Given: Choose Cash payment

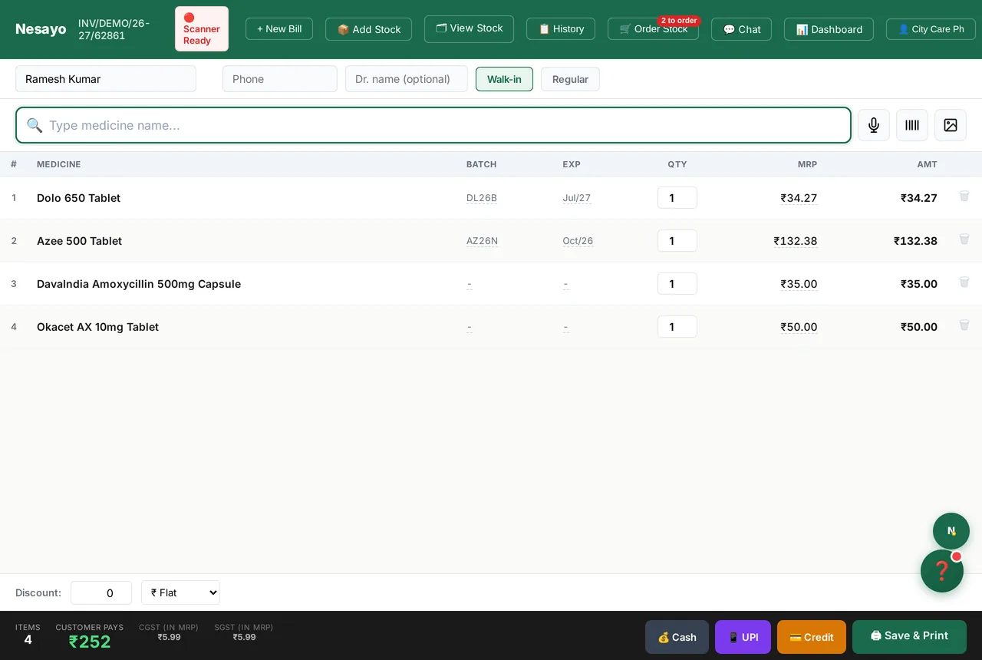Looking at the screenshot, I should coord(677,637).
